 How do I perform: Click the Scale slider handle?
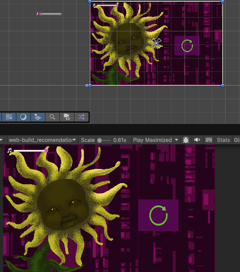[x=99, y=140]
